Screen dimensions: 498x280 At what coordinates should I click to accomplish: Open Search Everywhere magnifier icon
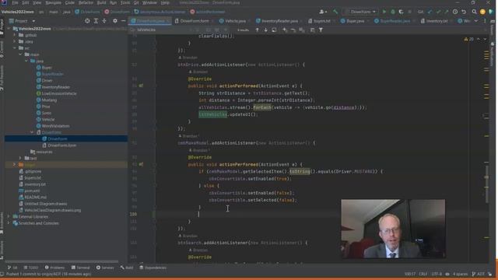[474, 12]
